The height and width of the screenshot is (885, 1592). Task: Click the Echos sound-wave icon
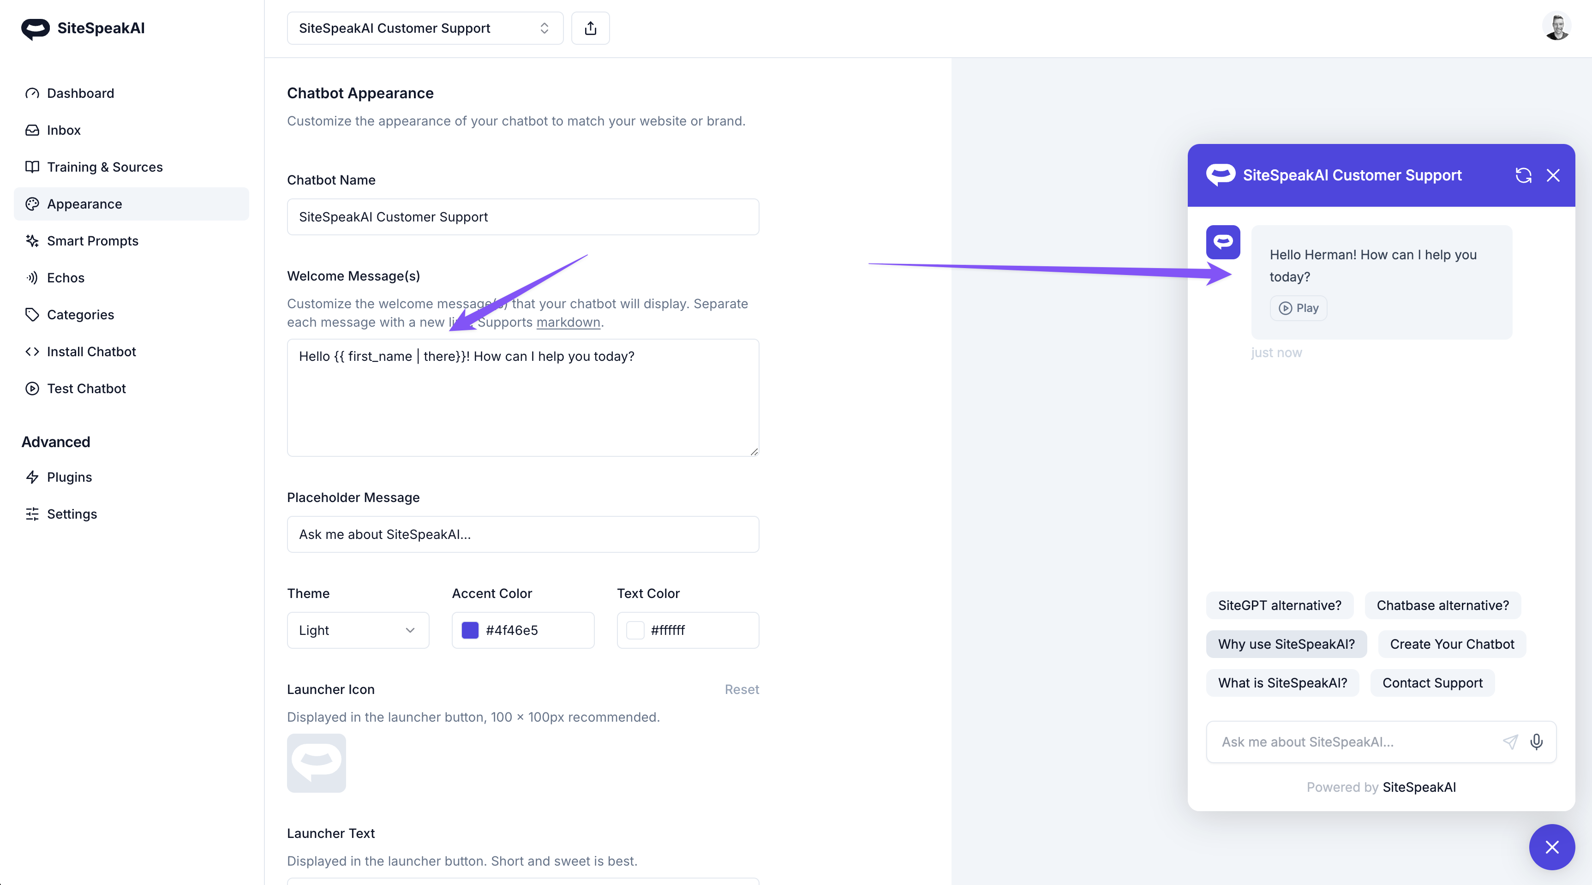point(32,277)
